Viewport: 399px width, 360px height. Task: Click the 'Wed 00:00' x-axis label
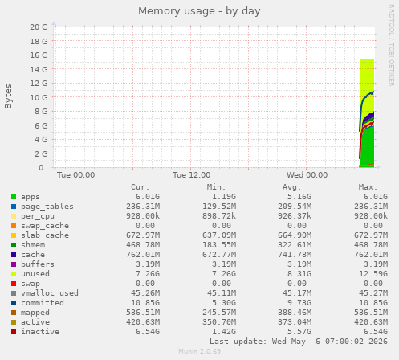307,175
